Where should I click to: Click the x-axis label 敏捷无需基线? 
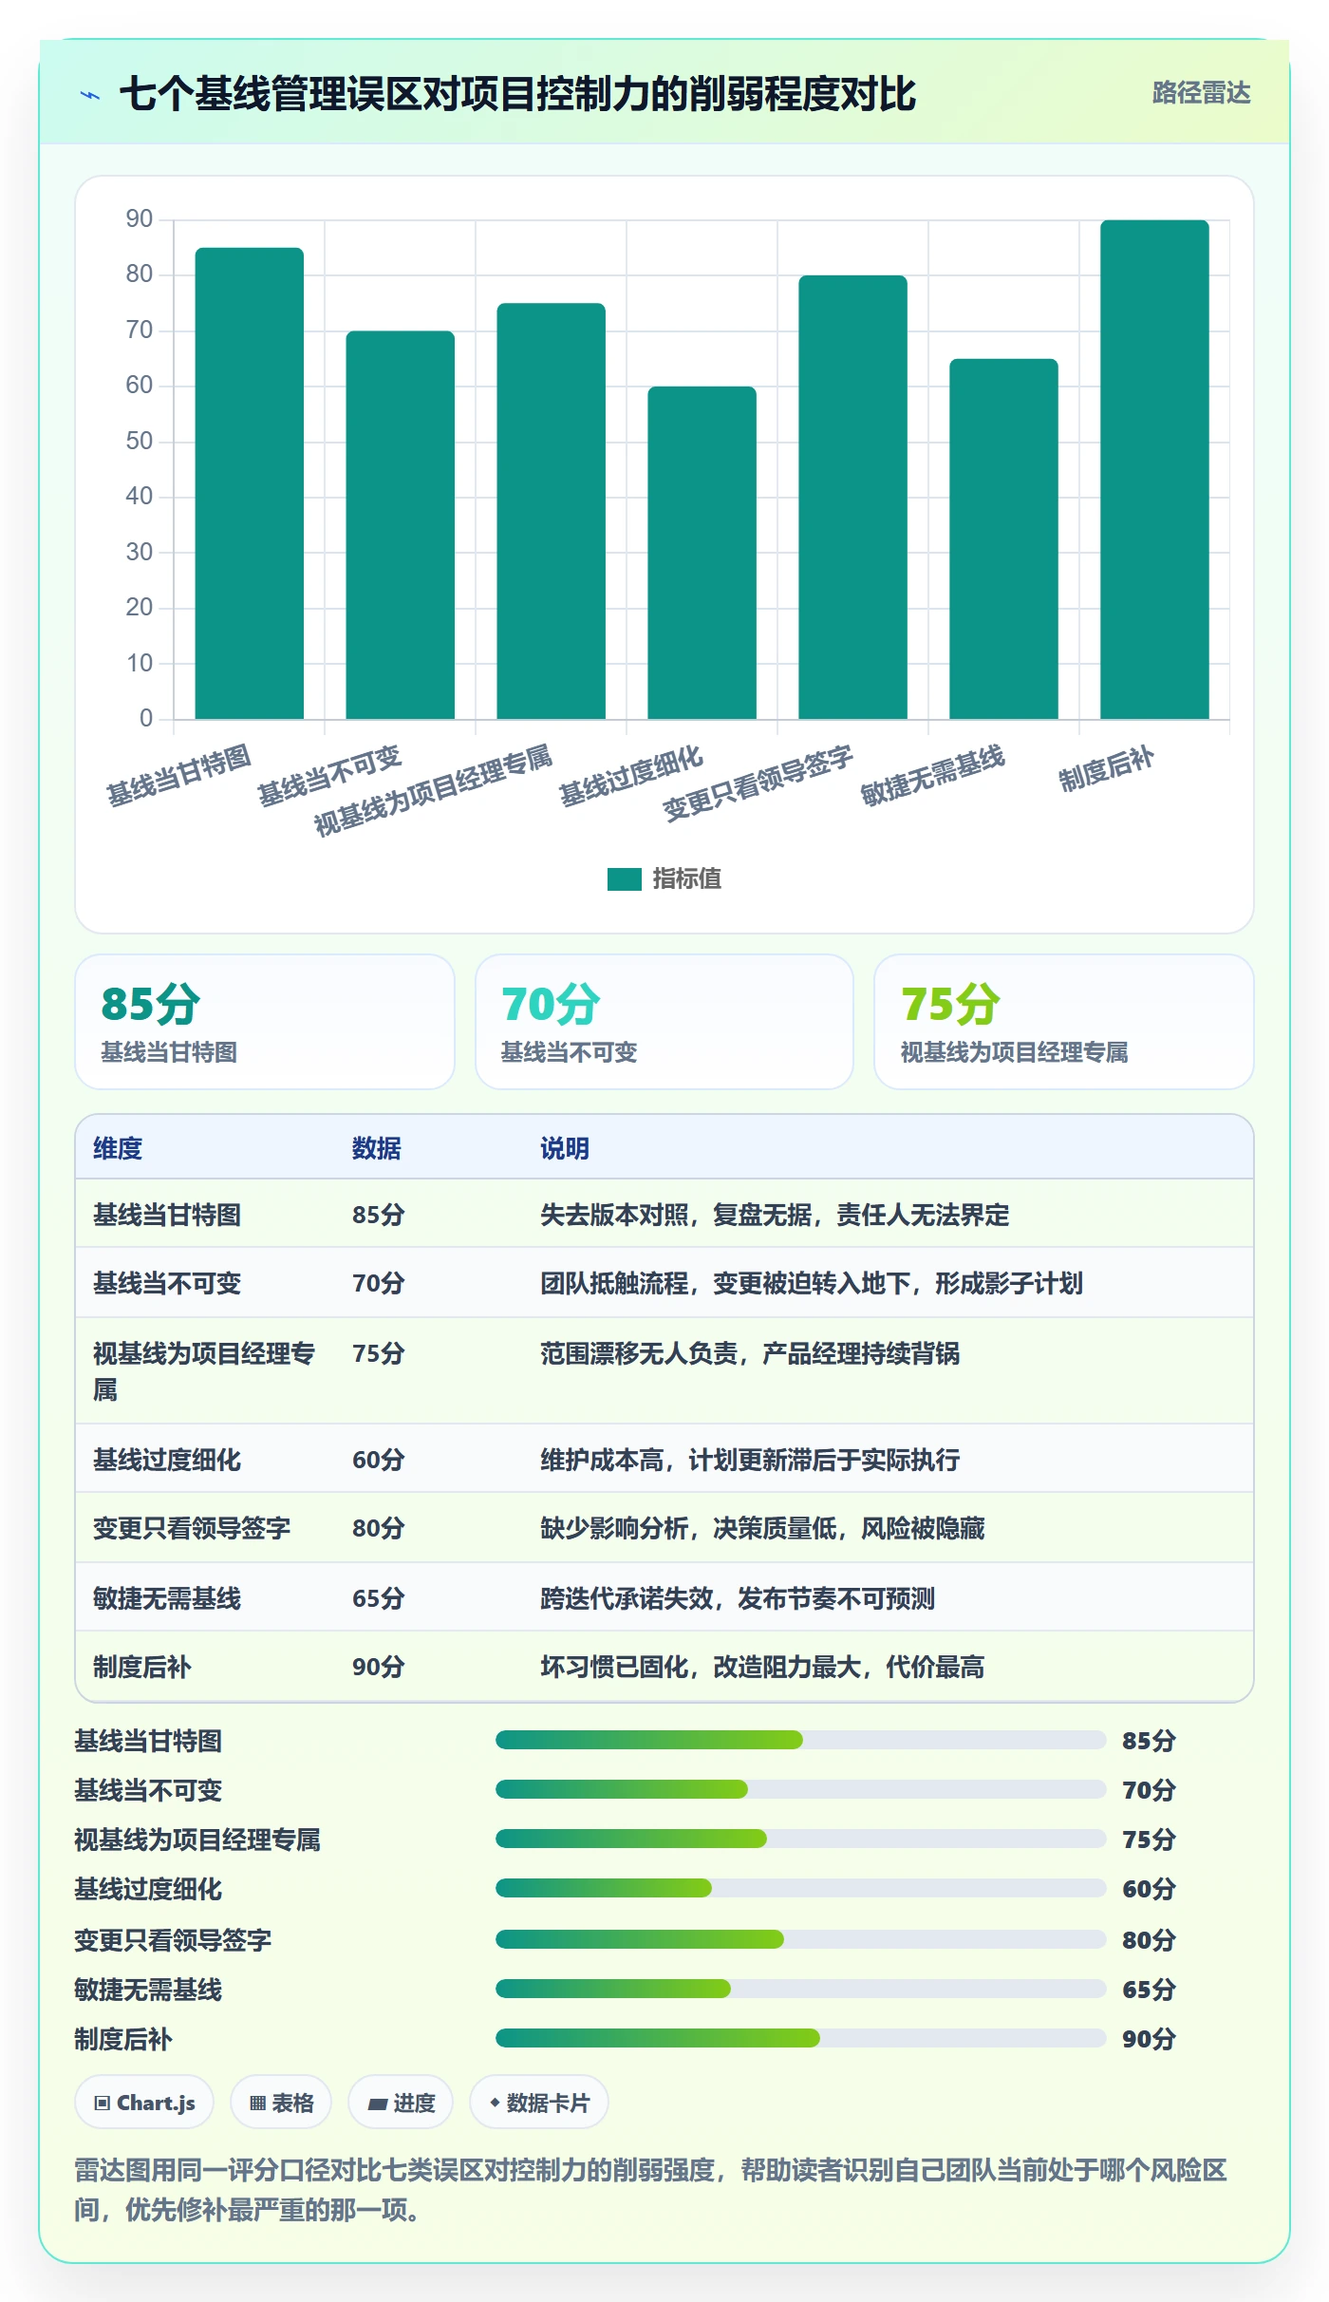pyautogui.click(x=932, y=776)
